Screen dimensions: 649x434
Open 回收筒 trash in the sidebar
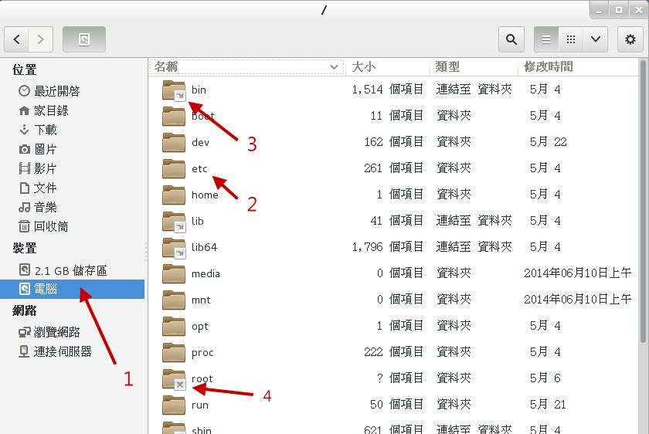pyautogui.click(x=50, y=226)
